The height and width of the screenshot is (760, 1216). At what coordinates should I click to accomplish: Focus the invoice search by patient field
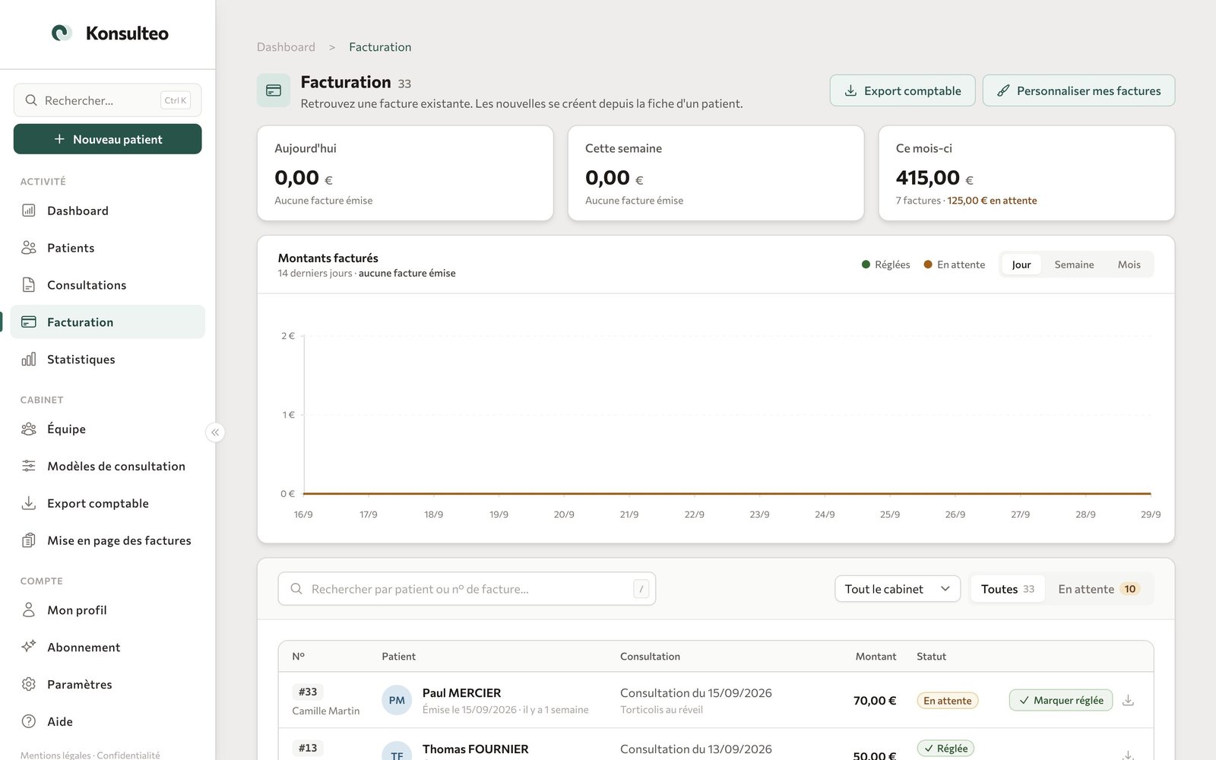click(467, 589)
